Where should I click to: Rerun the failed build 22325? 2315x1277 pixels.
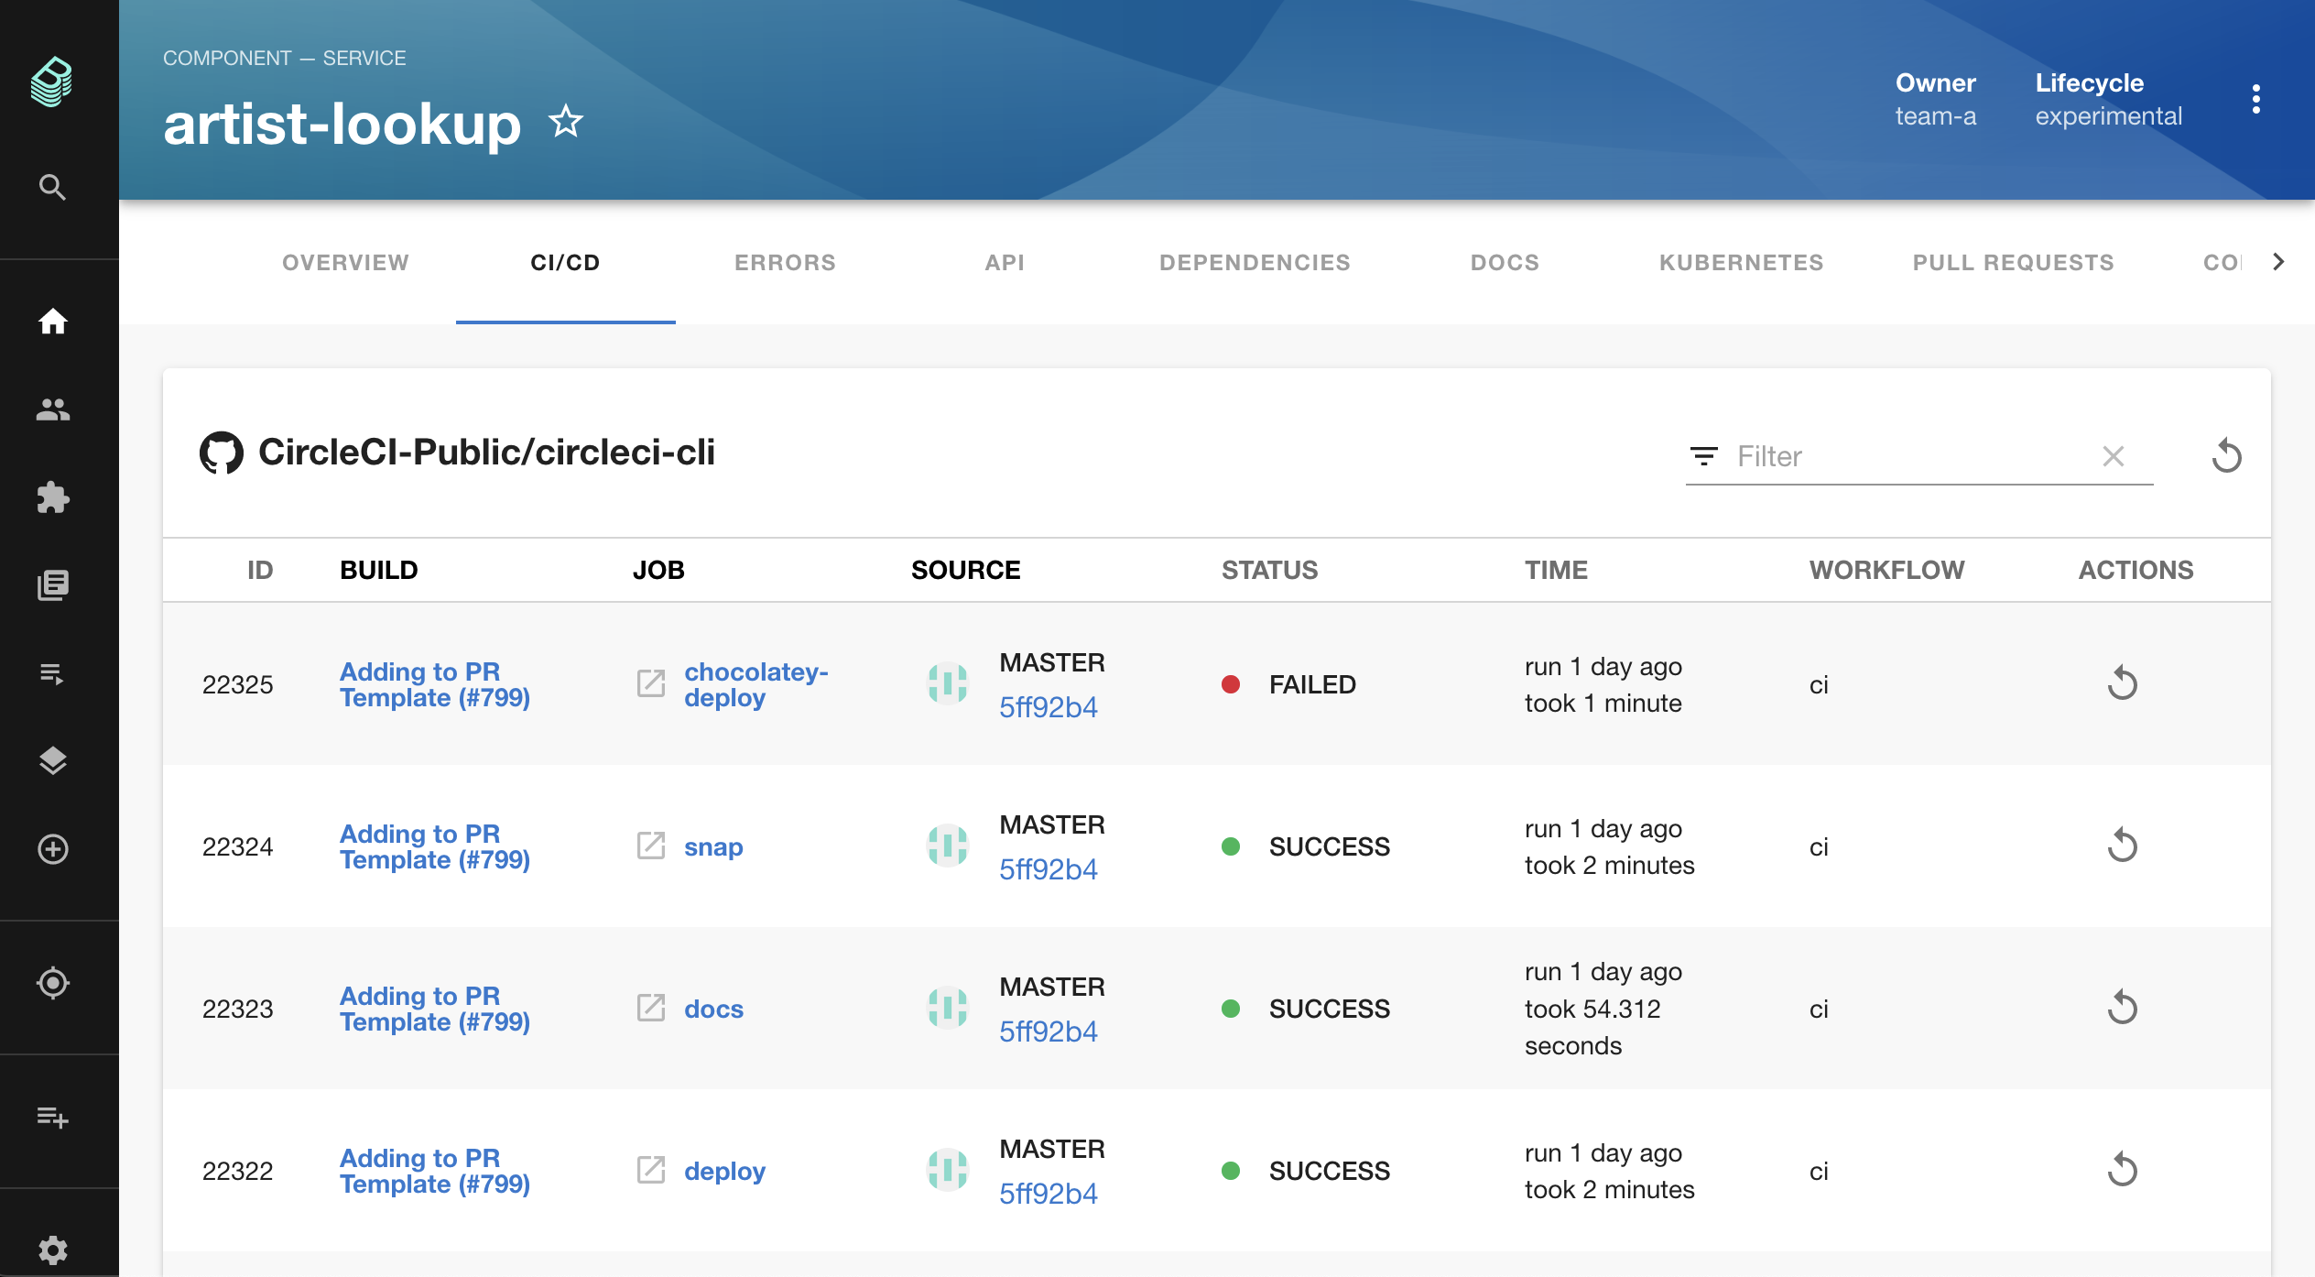[2122, 683]
